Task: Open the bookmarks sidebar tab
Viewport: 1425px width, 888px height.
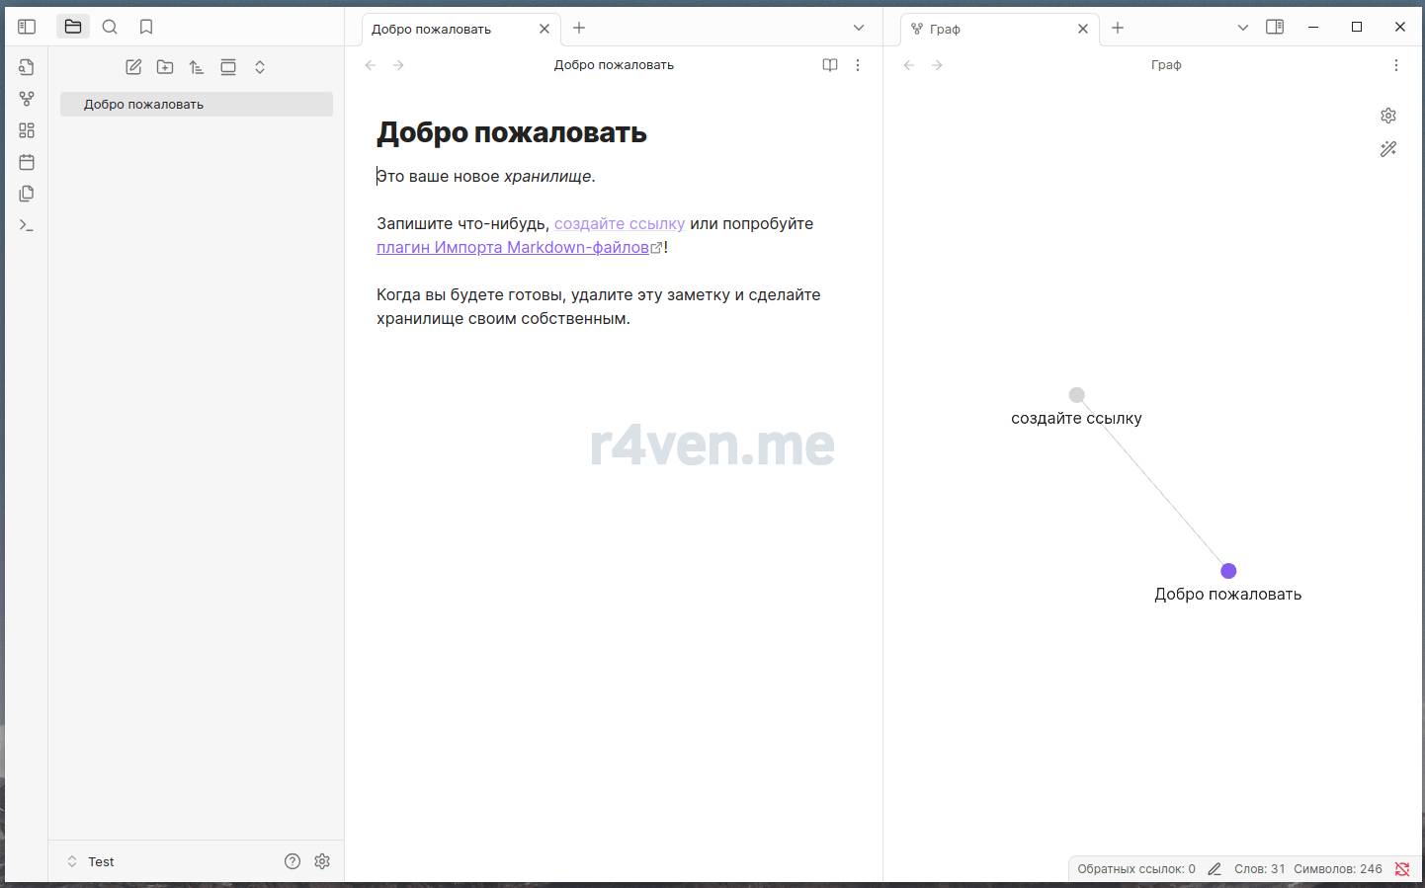Action: pyautogui.click(x=146, y=27)
